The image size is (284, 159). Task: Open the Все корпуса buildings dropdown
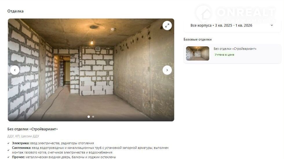click(232, 25)
